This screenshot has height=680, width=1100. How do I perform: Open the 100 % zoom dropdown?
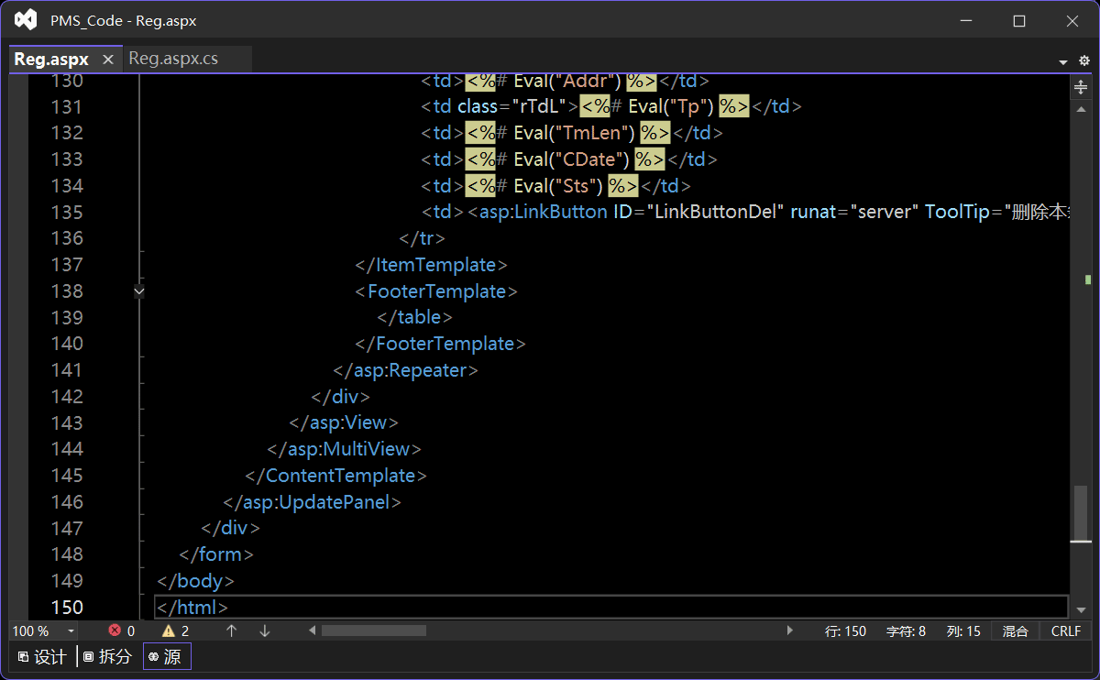[x=71, y=631]
